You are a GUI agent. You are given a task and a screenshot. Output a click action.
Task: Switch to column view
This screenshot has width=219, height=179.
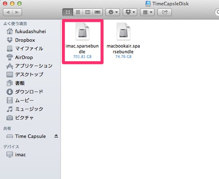(x=88, y=12)
